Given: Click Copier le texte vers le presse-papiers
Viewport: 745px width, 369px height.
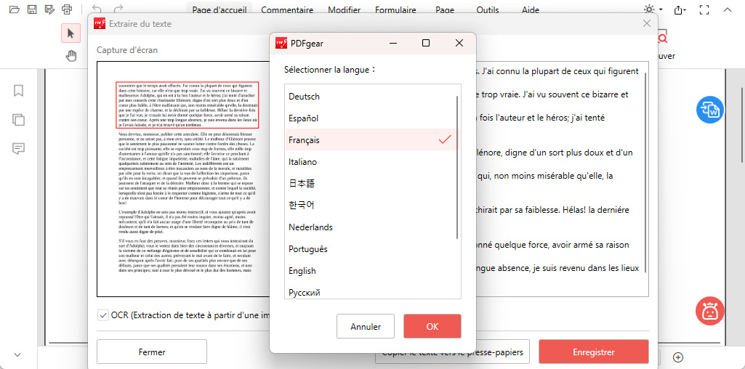Looking at the screenshot, I should pyautogui.click(x=452, y=352).
